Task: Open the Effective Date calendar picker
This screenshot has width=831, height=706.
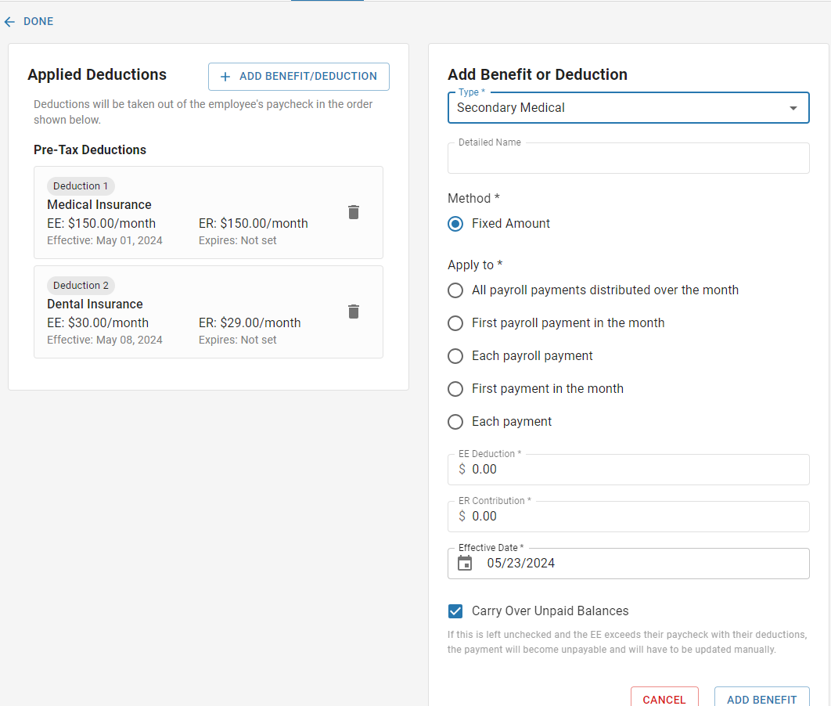Action: pos(465,563)
